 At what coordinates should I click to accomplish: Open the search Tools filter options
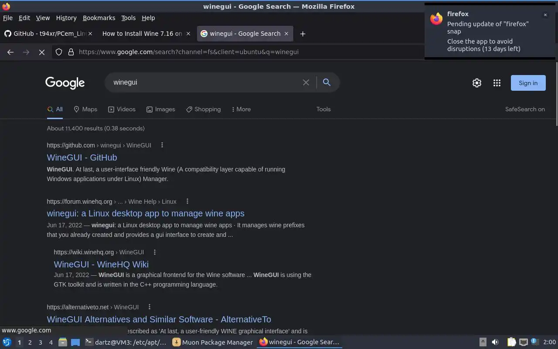click(323, 109)
